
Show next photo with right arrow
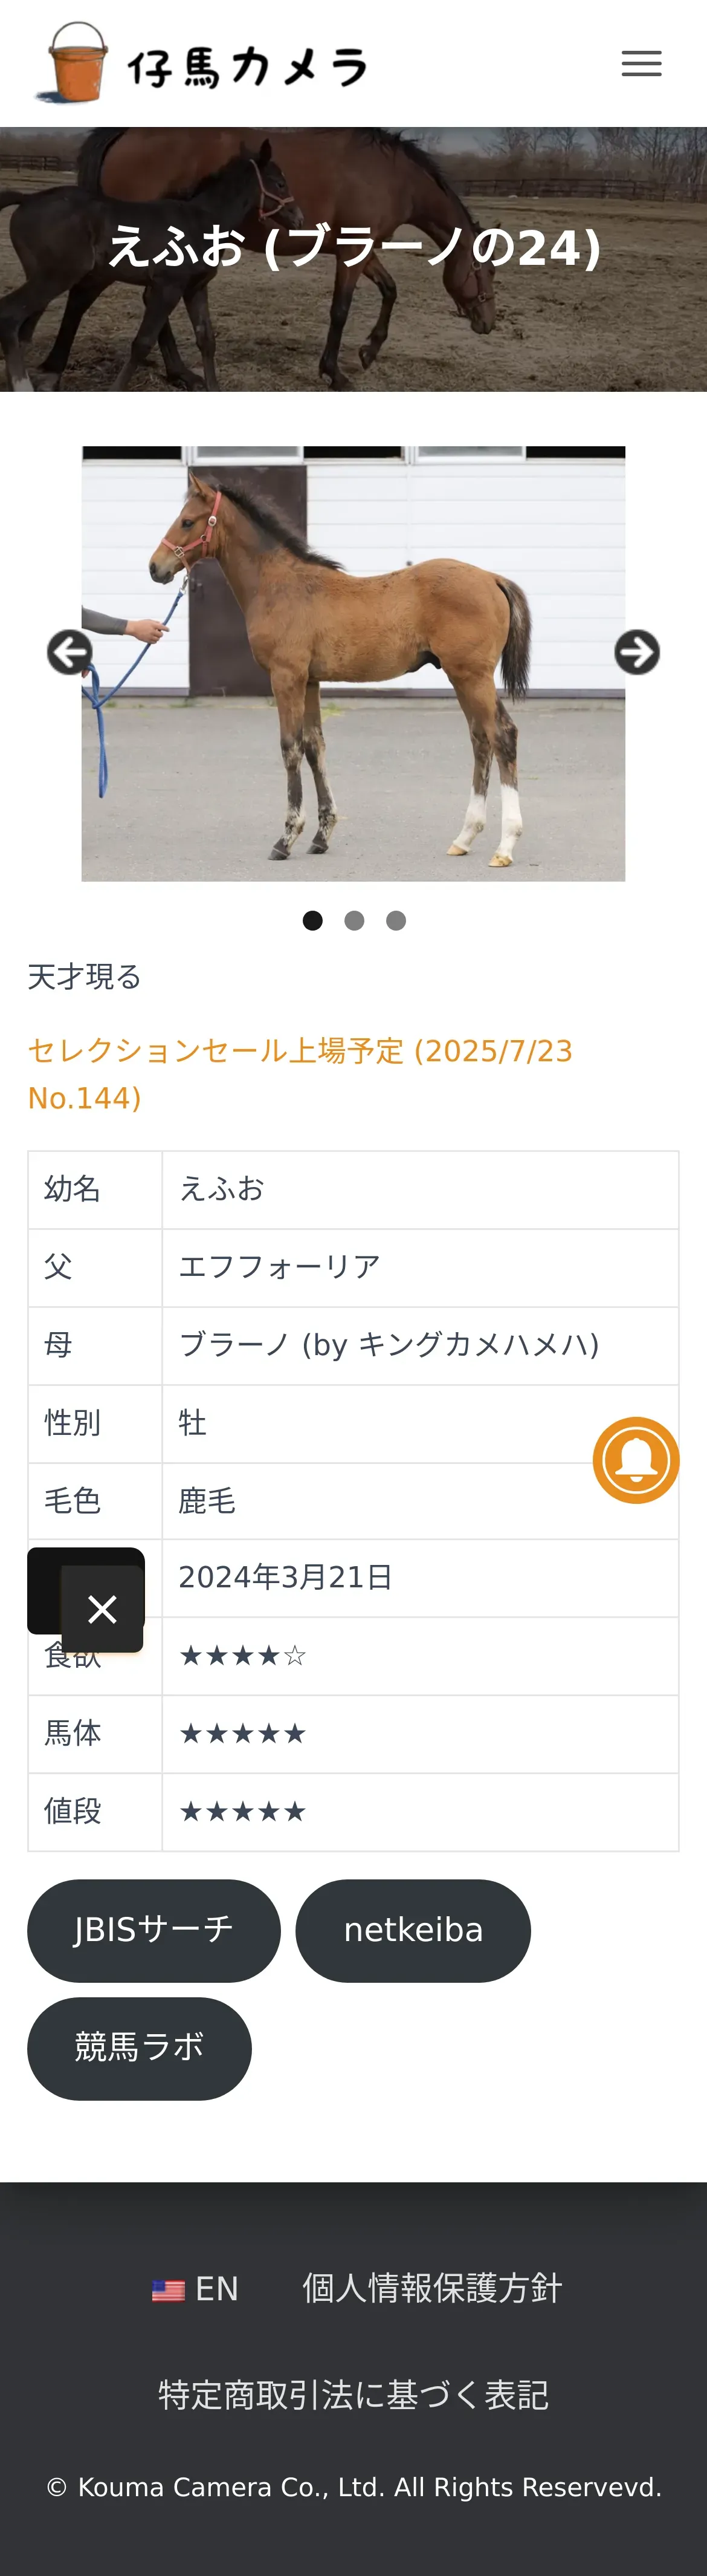point(637,653)
